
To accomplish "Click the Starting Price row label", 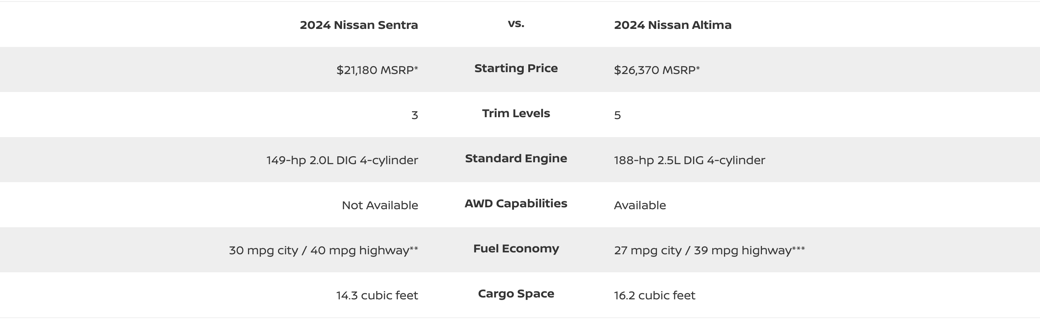I will pyautogui.click(x=516, y=68).
